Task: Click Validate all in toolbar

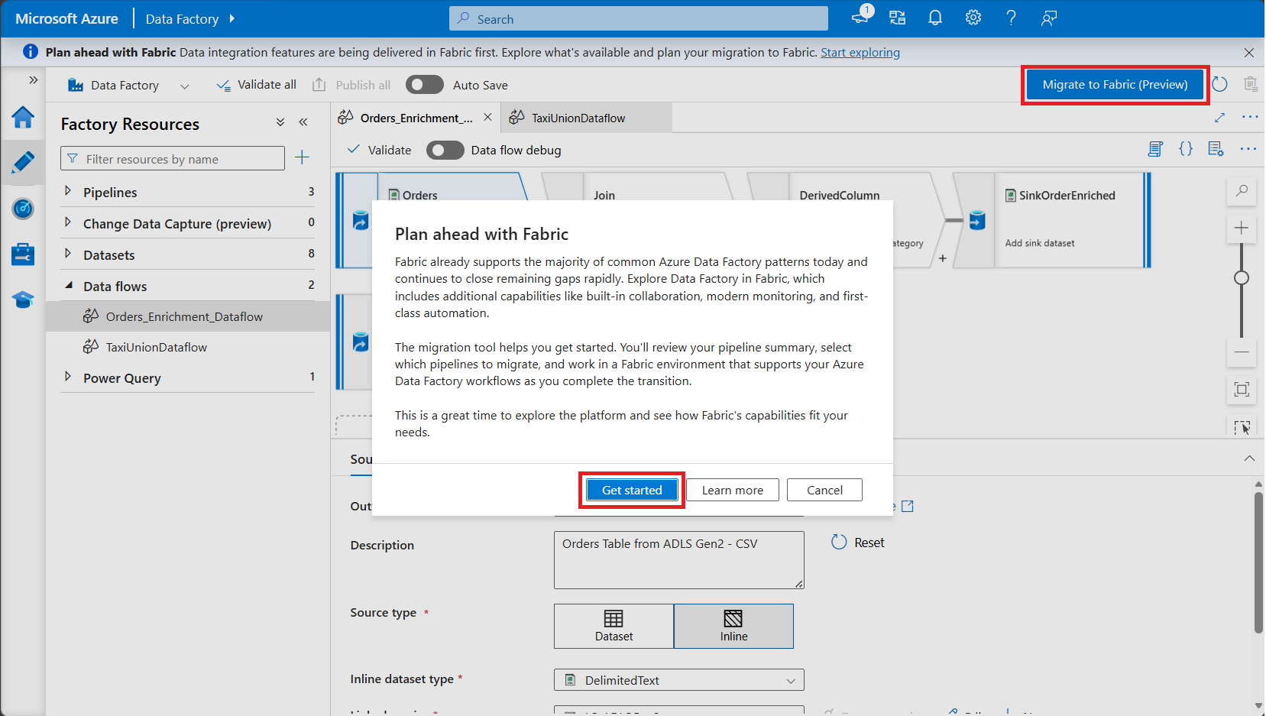Action: (x=257, y=85)
